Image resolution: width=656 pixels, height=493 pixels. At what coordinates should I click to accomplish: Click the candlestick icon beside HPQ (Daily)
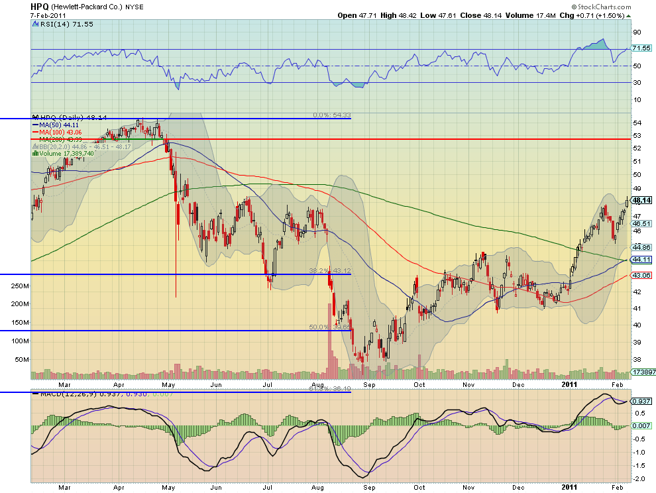(x=36, y=117)
